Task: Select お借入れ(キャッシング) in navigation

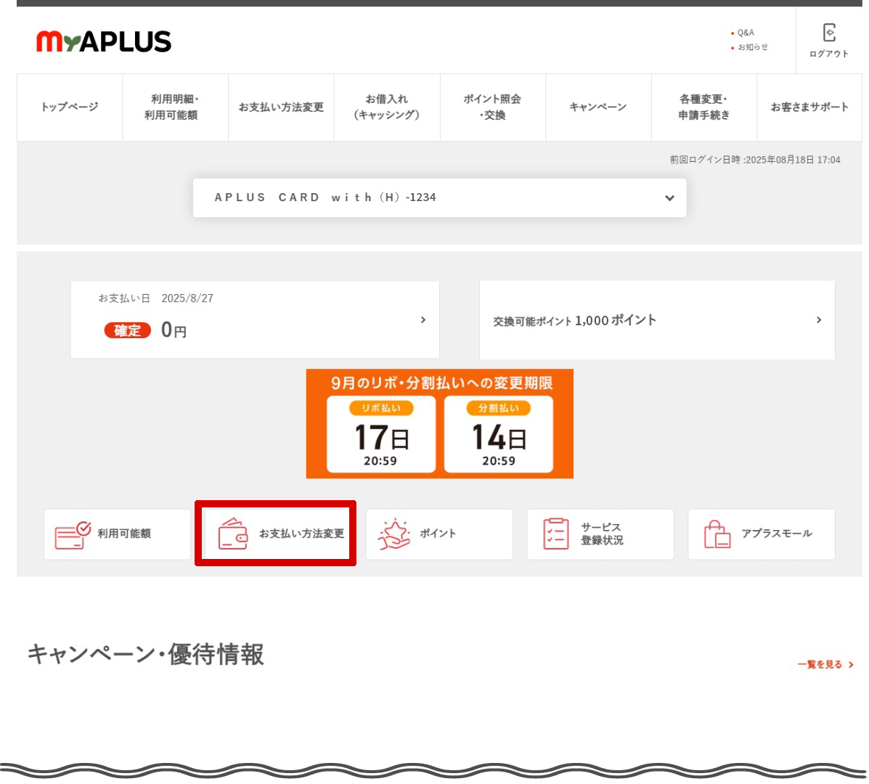Action: click(387, 107)
